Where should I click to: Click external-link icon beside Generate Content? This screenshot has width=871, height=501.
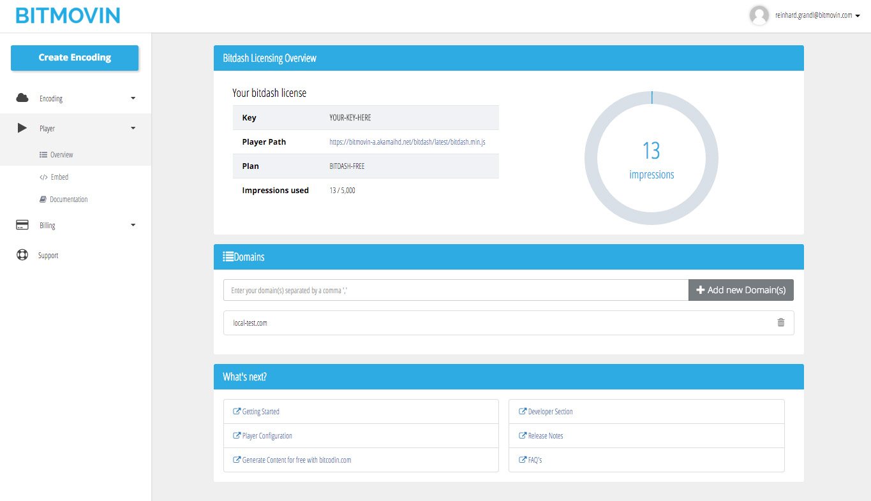(x=237, y=460)
